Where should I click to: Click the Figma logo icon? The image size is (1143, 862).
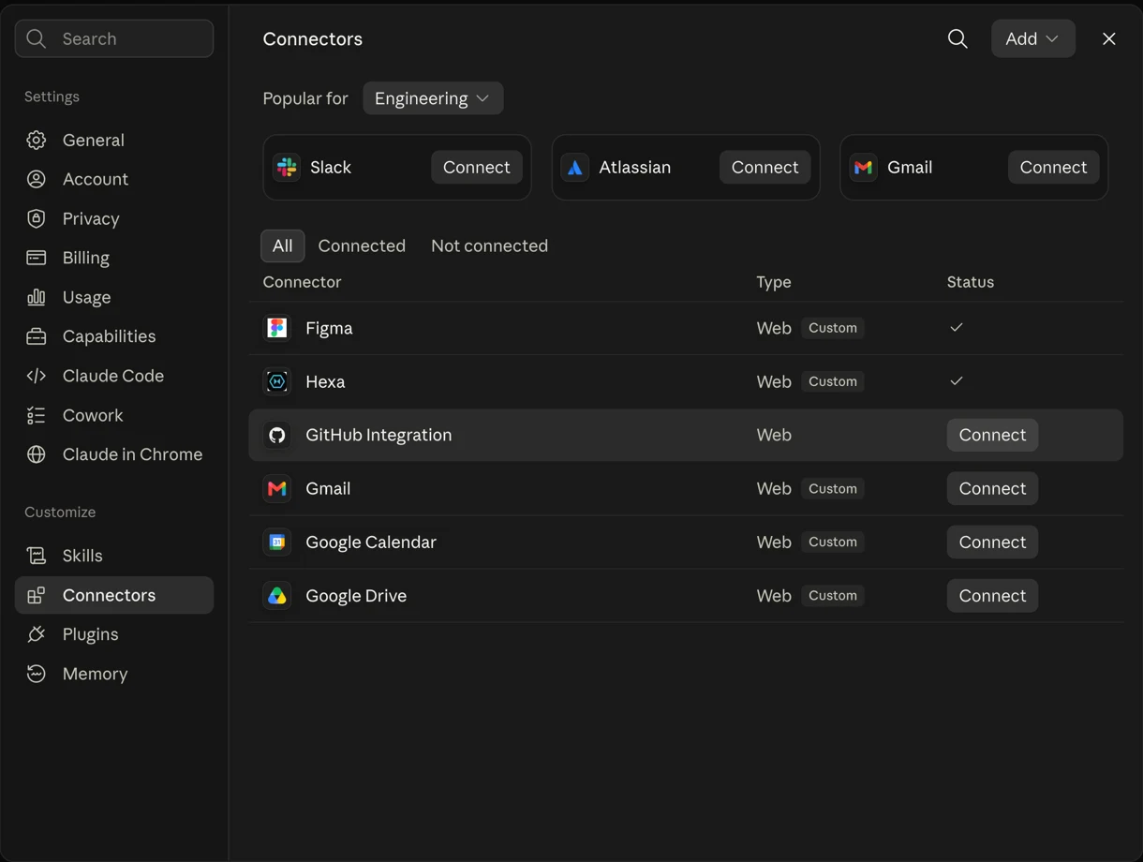(x=277, y=328)
